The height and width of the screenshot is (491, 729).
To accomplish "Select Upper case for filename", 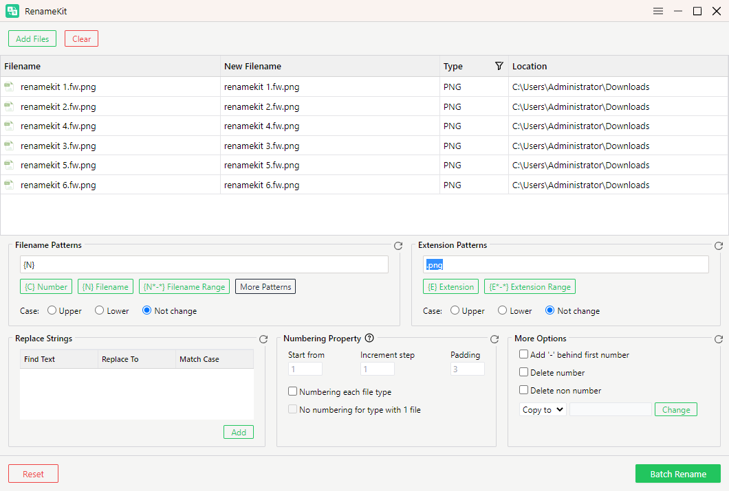I will pos(52,310).
